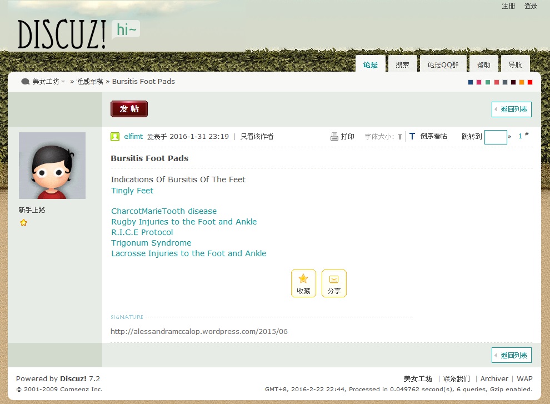Click the green user icon beside elfimt
The height and width of the screenshot is (404, 550).
115,137
